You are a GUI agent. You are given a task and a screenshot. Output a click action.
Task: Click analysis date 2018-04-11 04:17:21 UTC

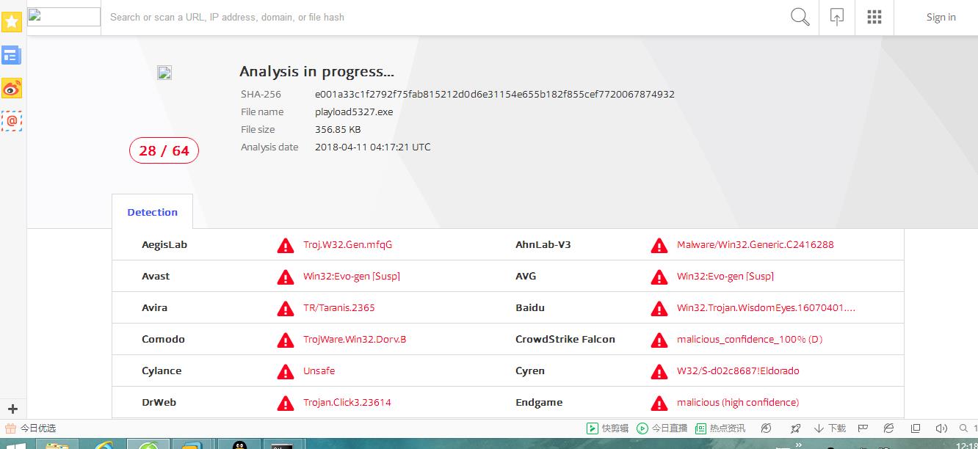(372, 147)
